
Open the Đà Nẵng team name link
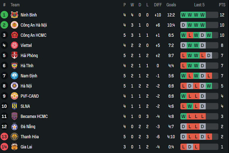pos(28,127)
